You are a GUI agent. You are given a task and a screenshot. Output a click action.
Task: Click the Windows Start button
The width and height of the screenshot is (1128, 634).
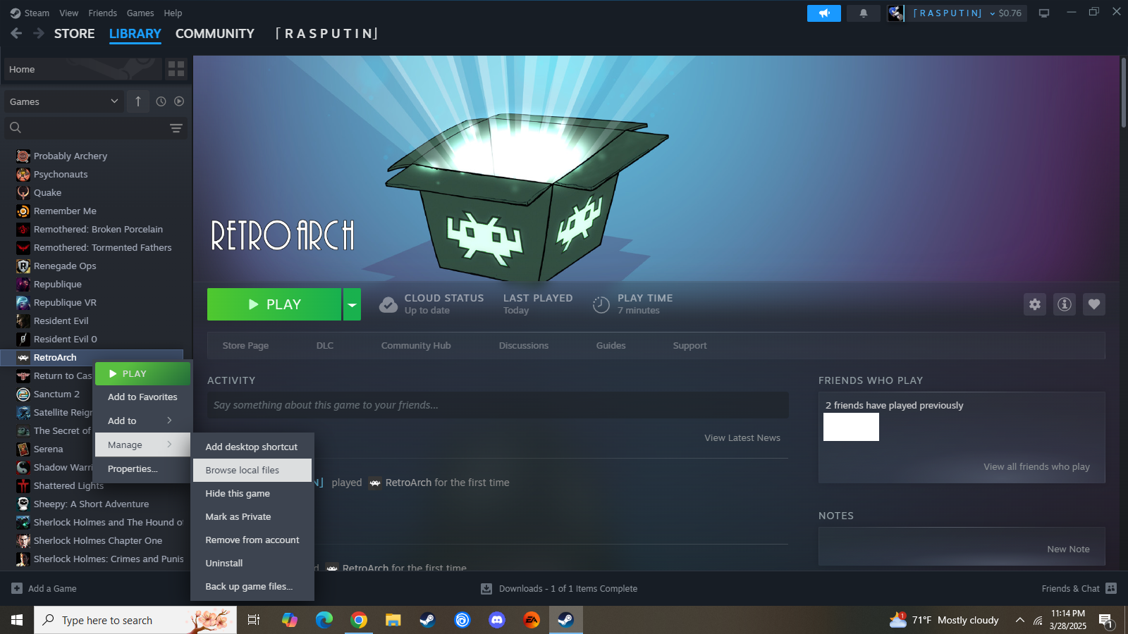(x=17, y=620)
